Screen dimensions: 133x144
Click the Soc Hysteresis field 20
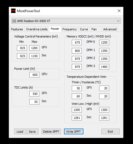pos(104,96)
